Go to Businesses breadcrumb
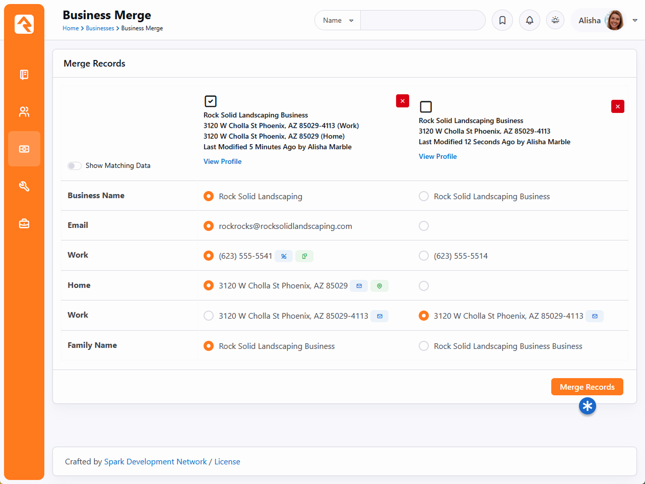 [100, 28]
